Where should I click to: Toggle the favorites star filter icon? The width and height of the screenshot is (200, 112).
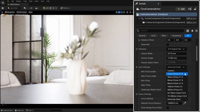[x=192, y=31]
